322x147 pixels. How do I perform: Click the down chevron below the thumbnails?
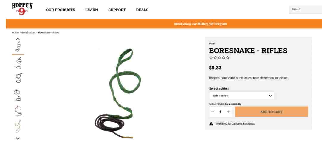pos(18,139)
